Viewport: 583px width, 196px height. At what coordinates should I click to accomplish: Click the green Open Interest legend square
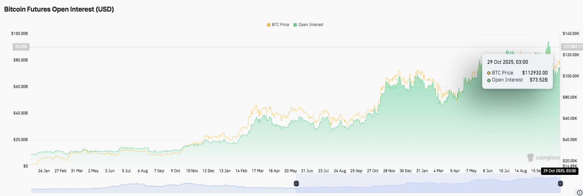(295, 25)
